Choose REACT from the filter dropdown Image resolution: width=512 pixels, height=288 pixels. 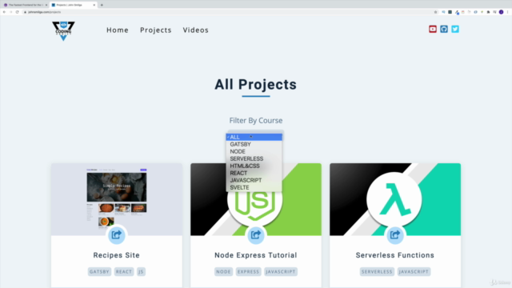(x=254, y=173)
